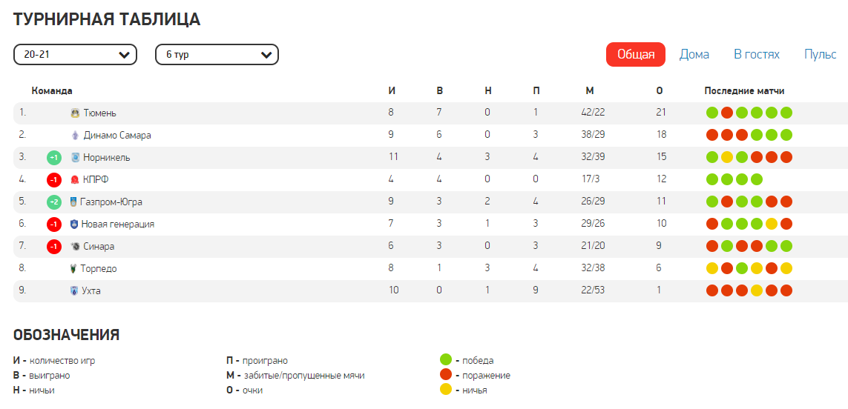This screenshot has height=409, width=848.
Task: Open the Ухта team name link
Action: [x=91, y=291]
